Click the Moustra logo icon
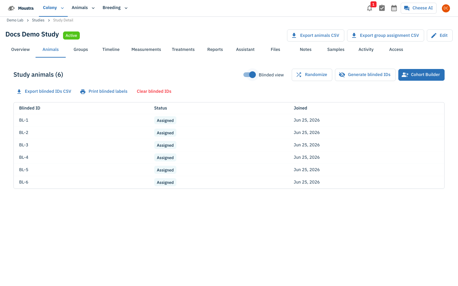This screenshot has width=458, height=286. 11,8
